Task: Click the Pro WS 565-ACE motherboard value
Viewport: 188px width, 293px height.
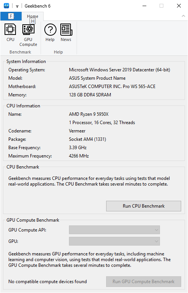Action: [x=112, y=86]
